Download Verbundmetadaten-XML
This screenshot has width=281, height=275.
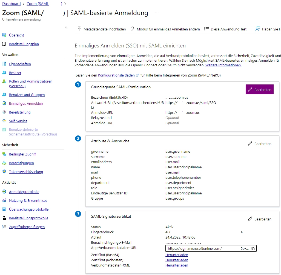point(177,265)
